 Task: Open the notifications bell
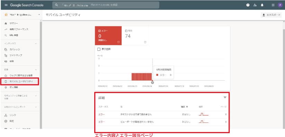tap(262, 5)
